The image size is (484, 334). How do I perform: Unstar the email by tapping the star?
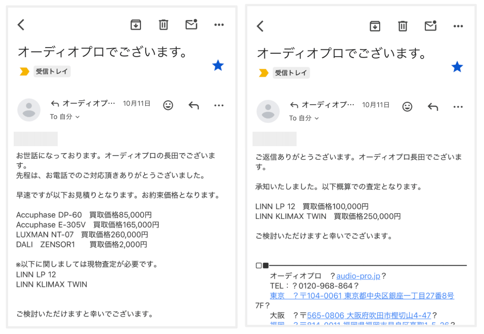click(218, 66)
